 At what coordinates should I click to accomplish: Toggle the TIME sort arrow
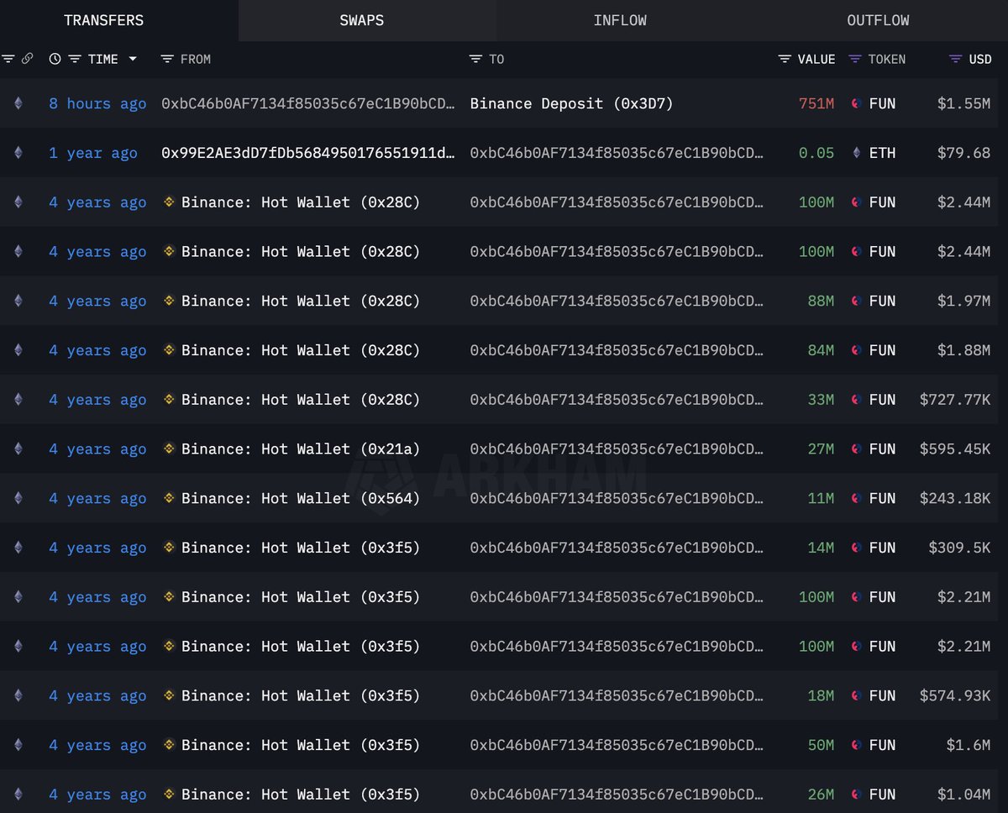[x=133, y=59]
